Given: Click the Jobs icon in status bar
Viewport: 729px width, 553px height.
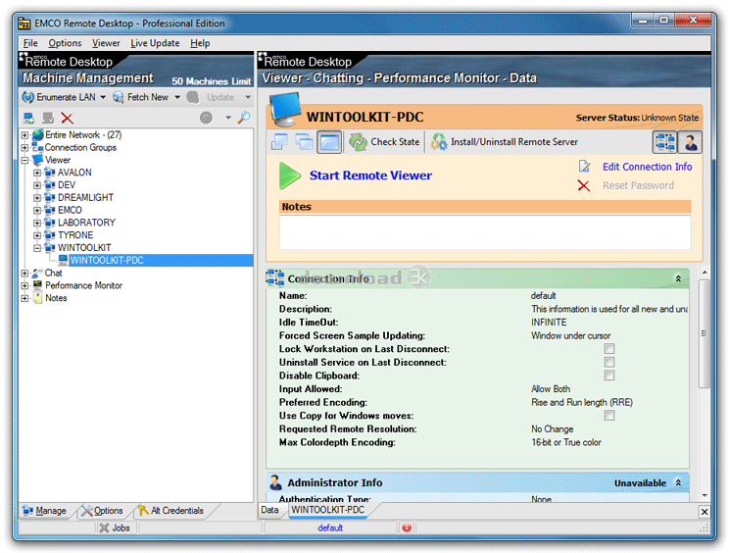Looking at the screenshot, I should click(105, 528).
